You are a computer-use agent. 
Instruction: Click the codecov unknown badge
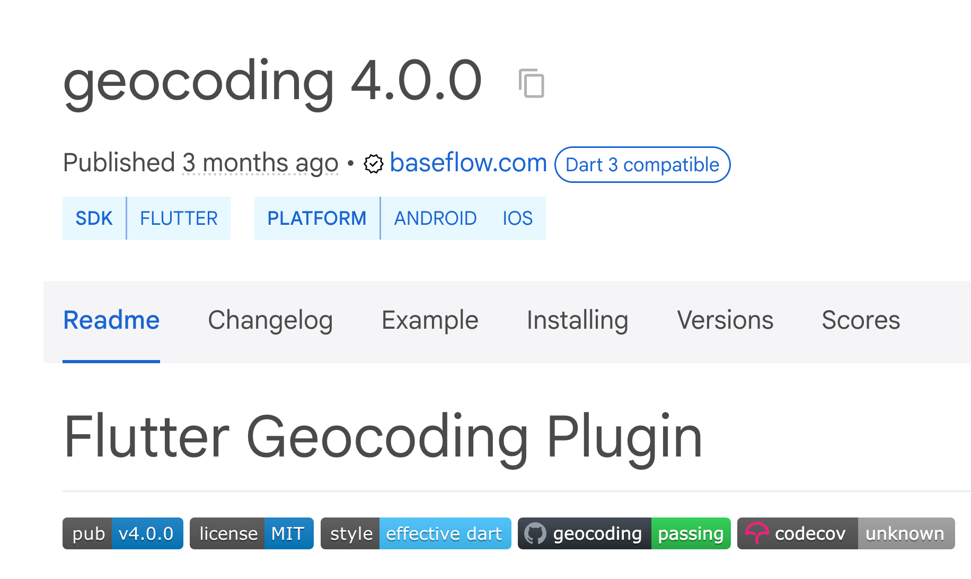(846, 533)
